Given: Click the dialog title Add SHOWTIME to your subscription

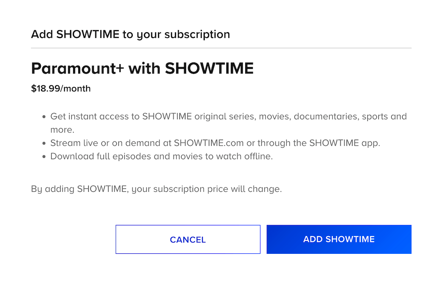Looking at the screenshot, I should pyautogui.click(x=130, y=34).
